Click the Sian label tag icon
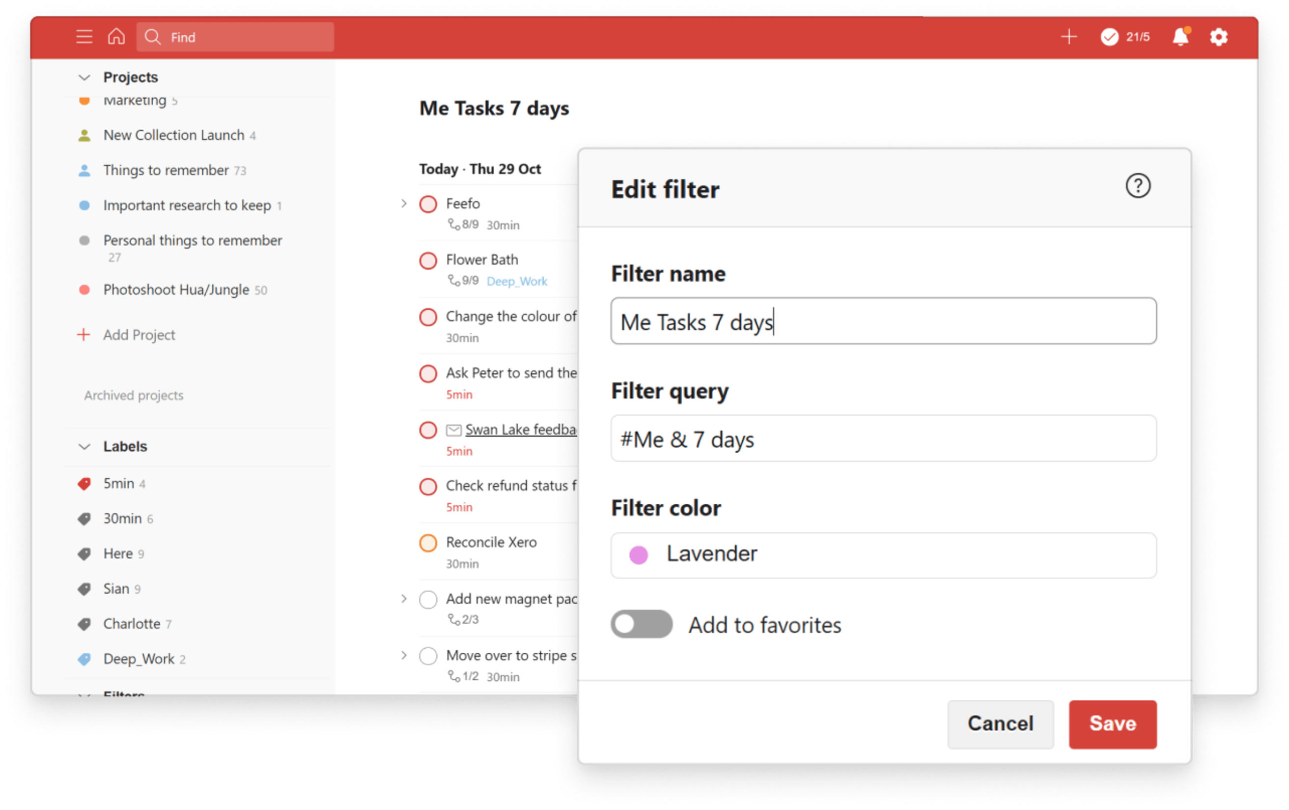1289x810 pixels. [84, 589]
